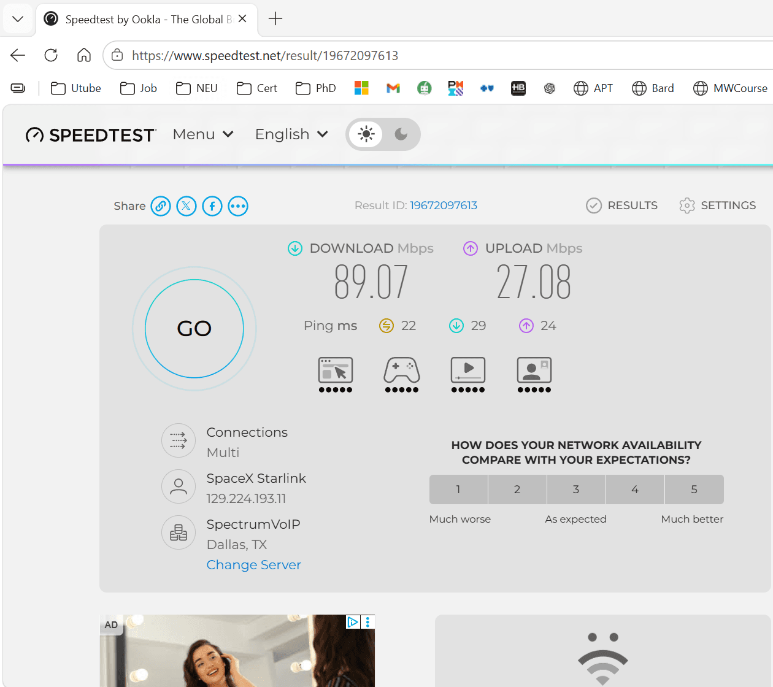Expand the English language dropdown
Screen dimensions: 773x687
pyautogui.click(x=291, y=134)
